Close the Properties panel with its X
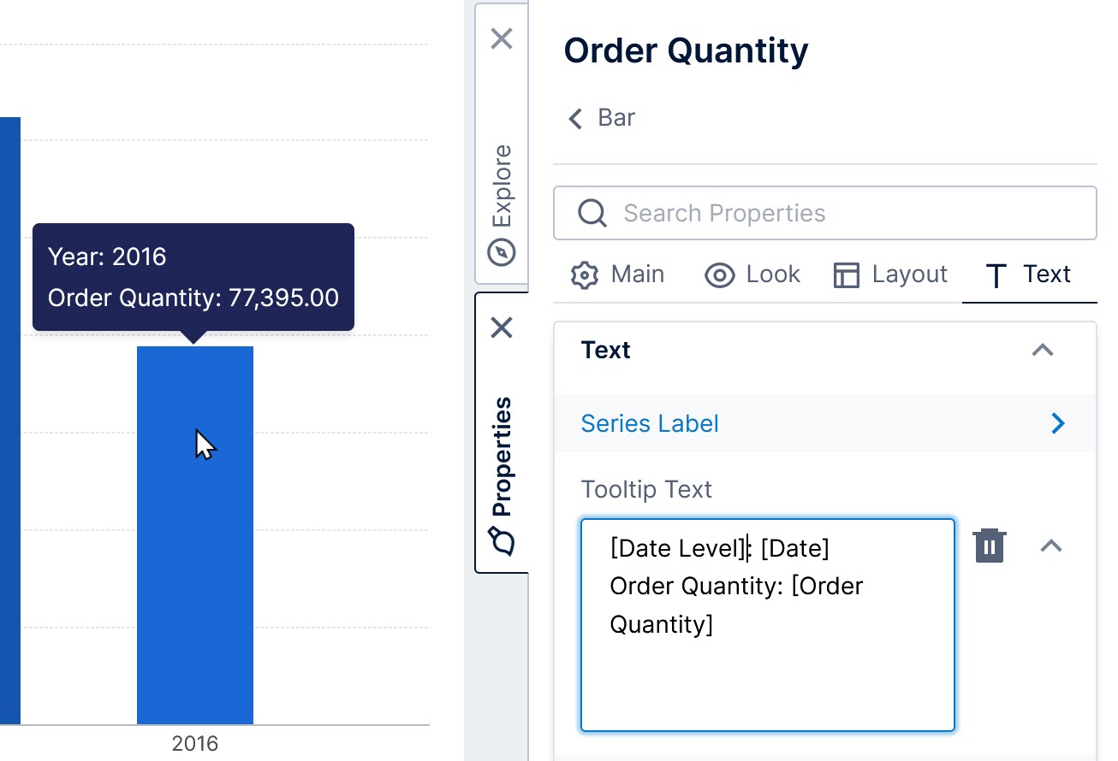This screenshot has width=1118, height=761. pyautogui.click(x=502, y=327)
